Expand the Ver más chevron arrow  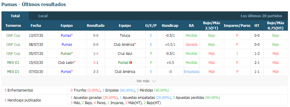tap(154, 81)
